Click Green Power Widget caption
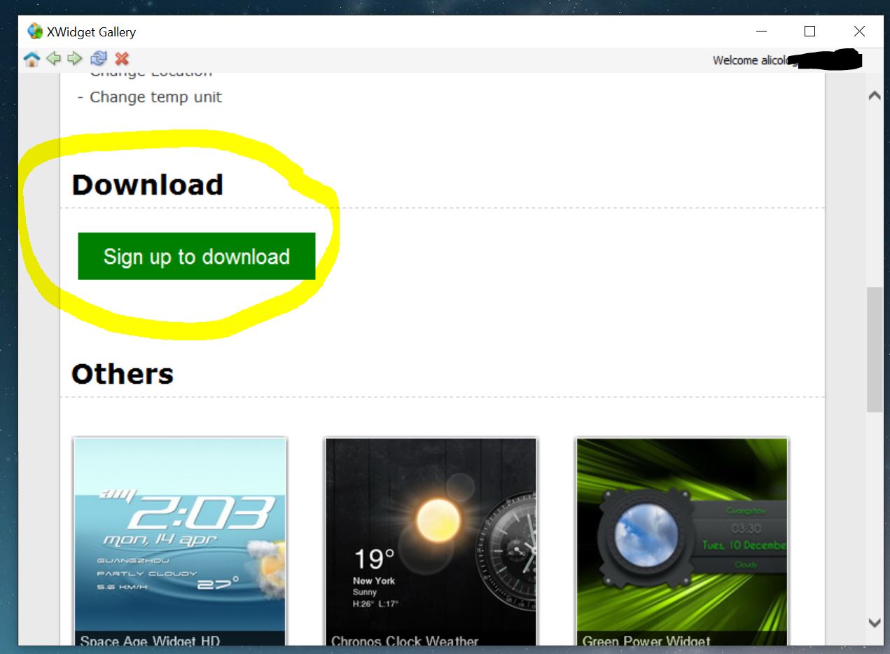Viewport: 890px width, 654px height. [x=646, y=640]
